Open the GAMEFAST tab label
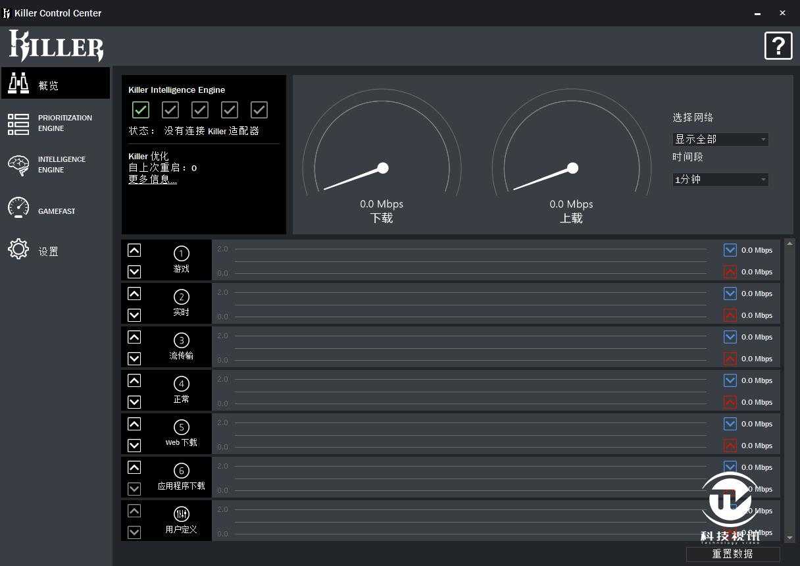 click(x=57, y=211)
